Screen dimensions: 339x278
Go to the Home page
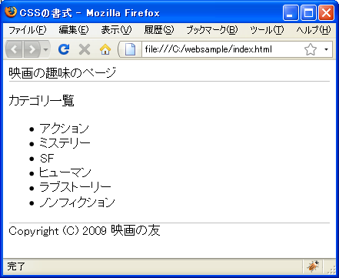pyautogui.click(x=105, y=49)
